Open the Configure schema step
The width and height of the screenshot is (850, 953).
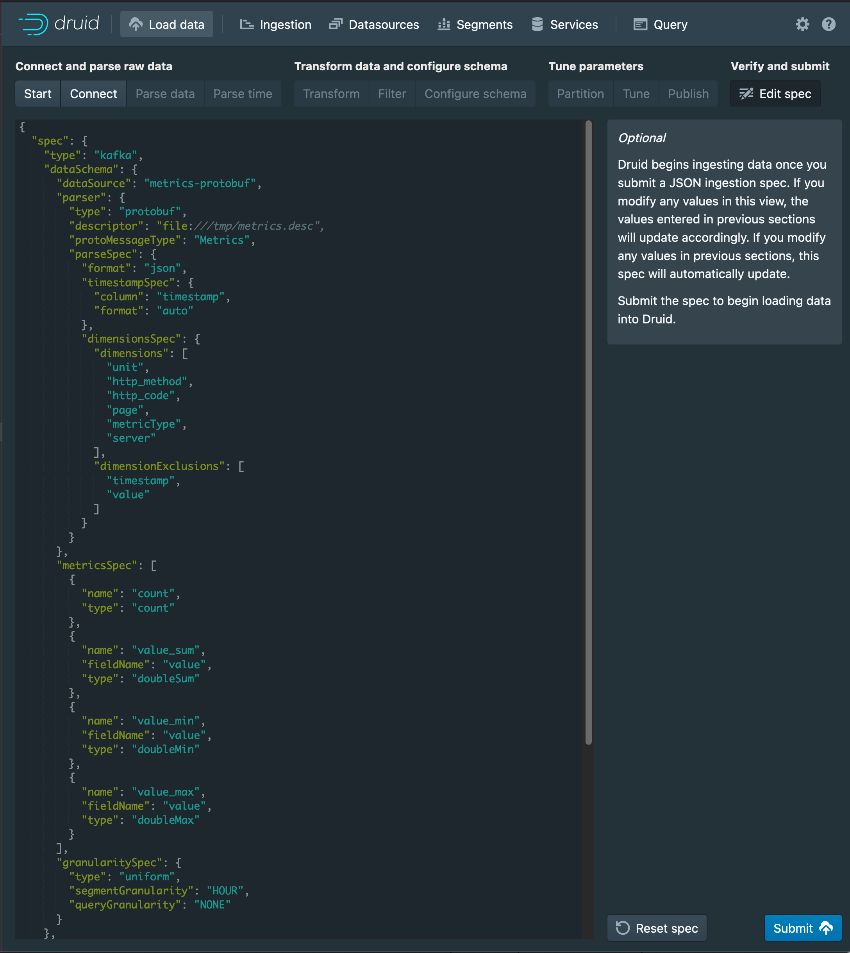[475, 94]
